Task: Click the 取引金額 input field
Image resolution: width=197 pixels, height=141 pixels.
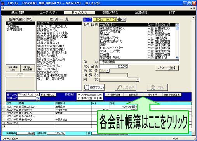Action: click(113, 66)
